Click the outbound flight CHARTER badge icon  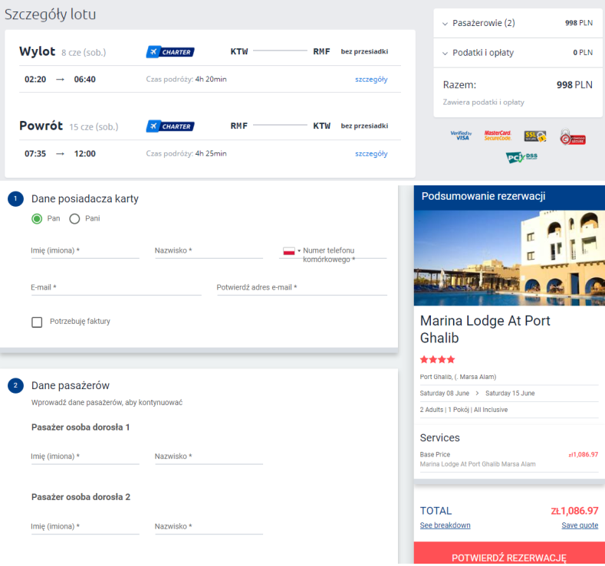170,51
